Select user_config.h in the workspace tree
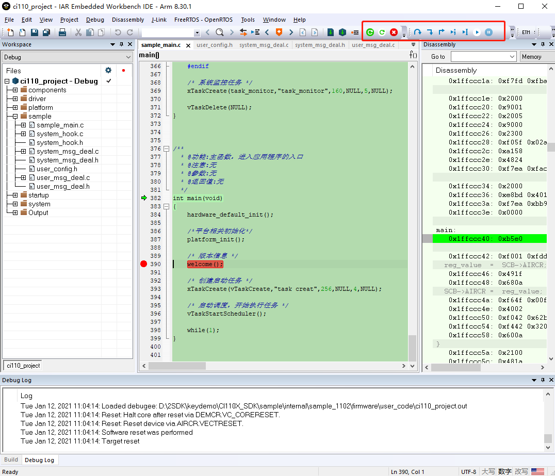The width and height of the screenshot is (555, 476). pos(57,169)
